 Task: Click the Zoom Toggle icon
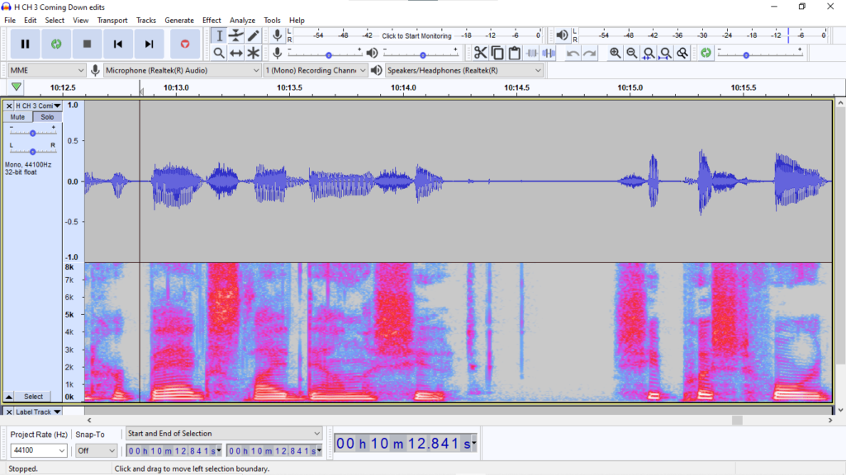pos(682,53)
